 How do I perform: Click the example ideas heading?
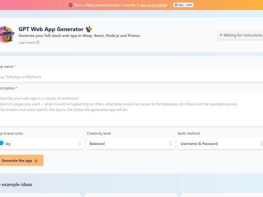tap(16, 184)
